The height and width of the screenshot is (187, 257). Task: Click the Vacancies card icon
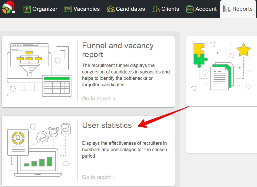pyautogui.click(x=68, y=9)
